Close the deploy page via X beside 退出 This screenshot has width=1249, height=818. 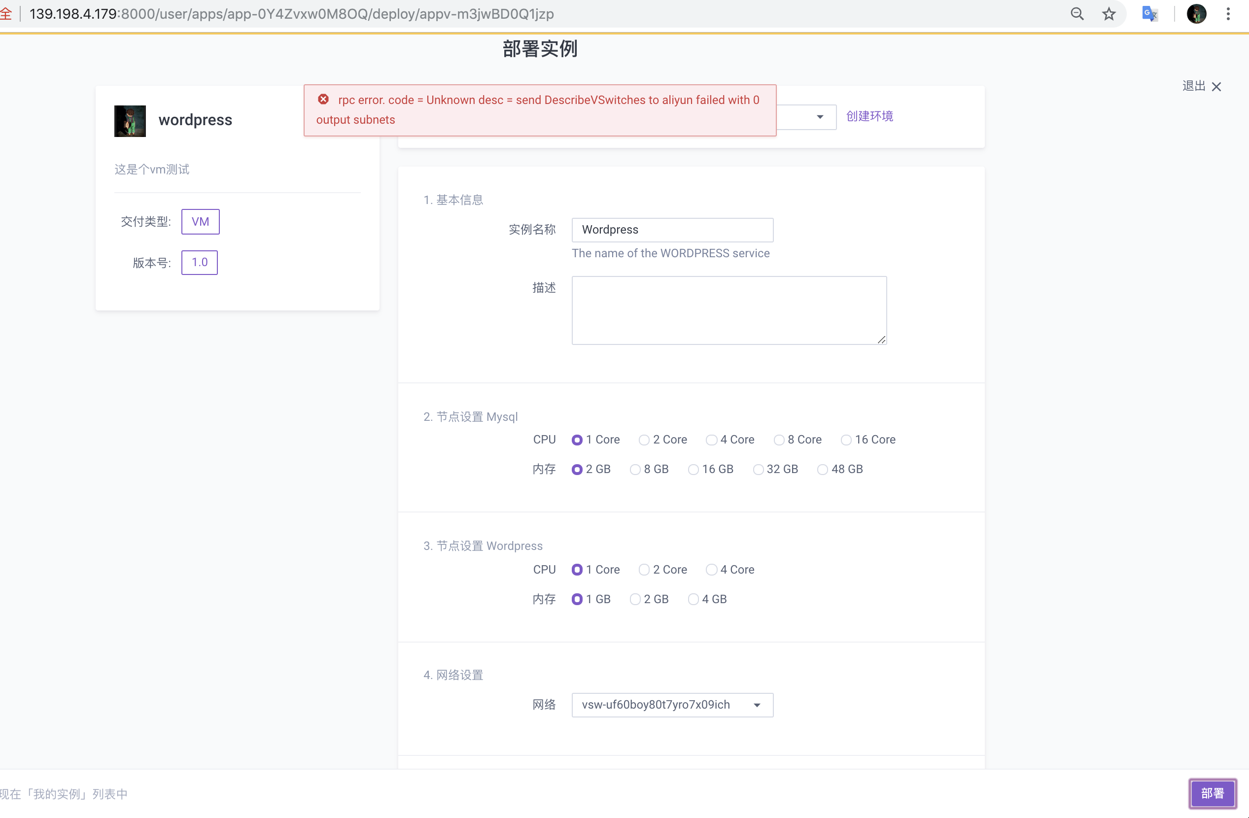click(1217, 86)
